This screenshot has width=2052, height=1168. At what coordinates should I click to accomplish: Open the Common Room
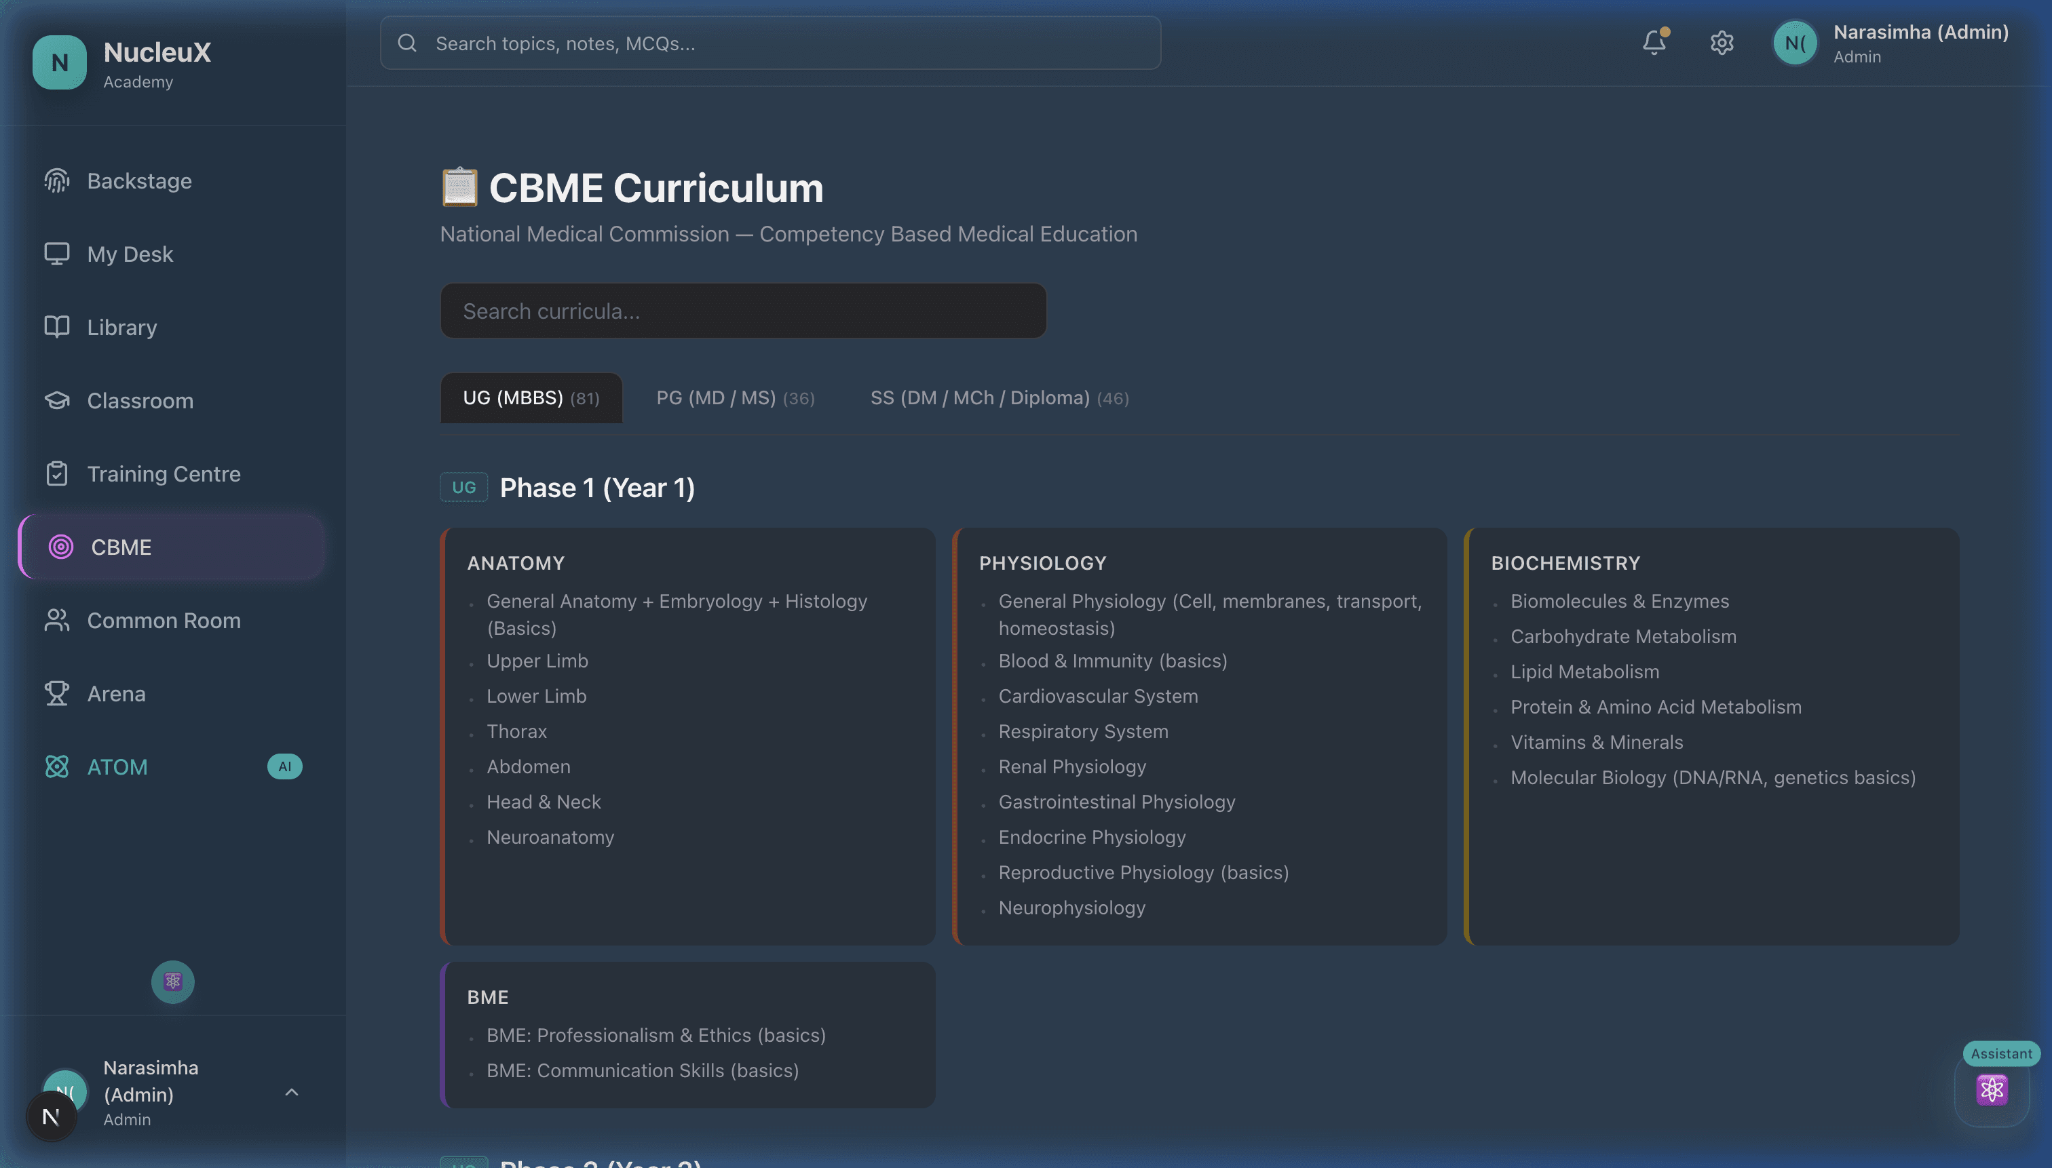point(164,620)
